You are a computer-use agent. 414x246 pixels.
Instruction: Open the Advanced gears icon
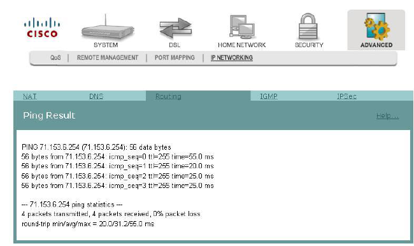point(376,27)
